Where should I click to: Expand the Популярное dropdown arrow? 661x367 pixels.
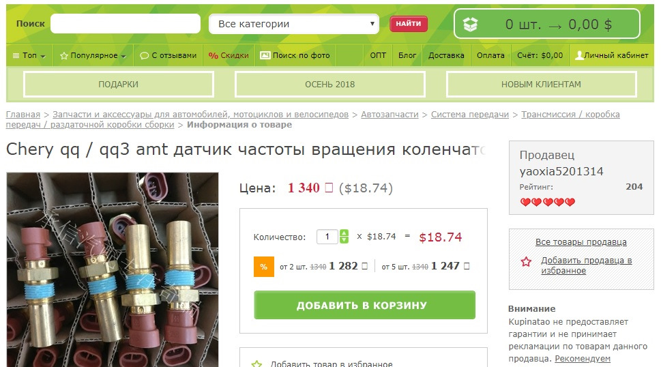coord(123,56)
